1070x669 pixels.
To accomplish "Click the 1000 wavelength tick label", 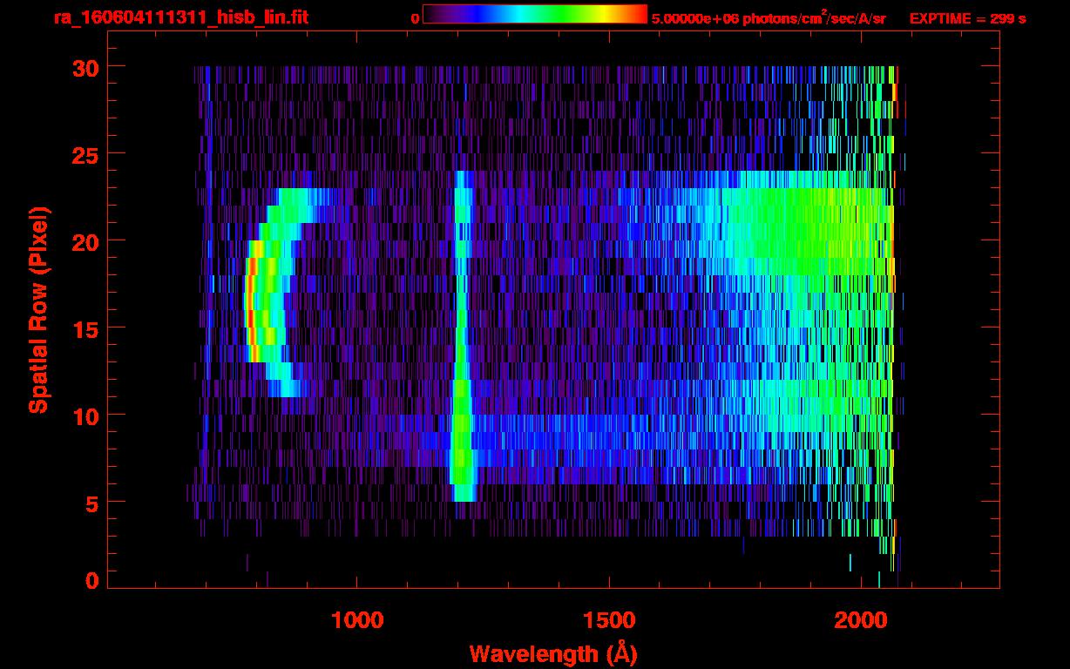I will pos(357,620).
